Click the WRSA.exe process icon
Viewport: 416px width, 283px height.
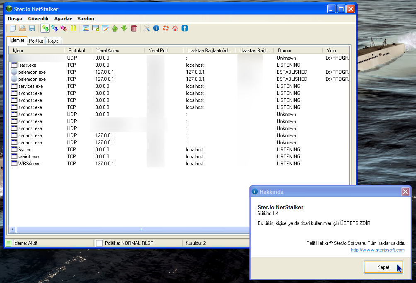tap(14, 163)
